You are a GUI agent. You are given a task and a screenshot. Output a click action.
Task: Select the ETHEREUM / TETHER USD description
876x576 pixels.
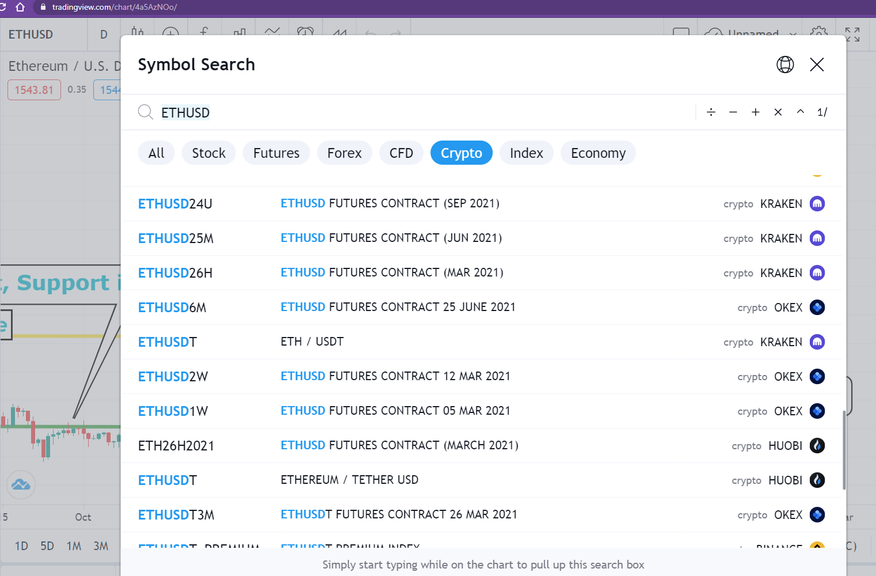pyautogui.click(x=350, y=480)
